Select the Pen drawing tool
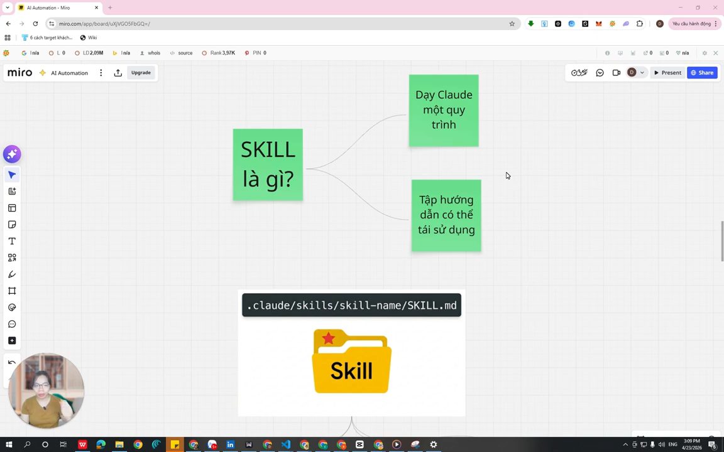Viewport: 724px width, 452px height. [12, 274]
